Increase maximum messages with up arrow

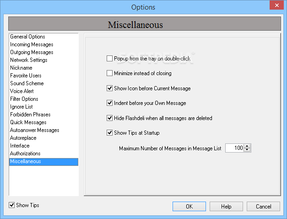click(x=247, y=146)
